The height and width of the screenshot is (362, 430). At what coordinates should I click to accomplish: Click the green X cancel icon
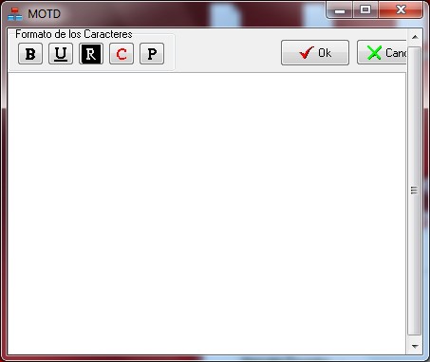pos(374,53)
